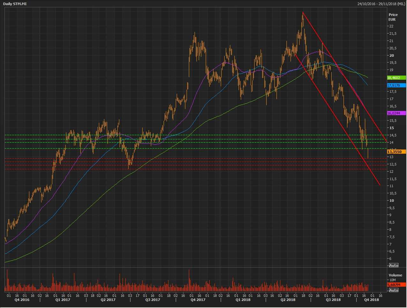Select the magenta 16,0244 moving average tag
407x308 pixels.
click(x=396, y=113)
